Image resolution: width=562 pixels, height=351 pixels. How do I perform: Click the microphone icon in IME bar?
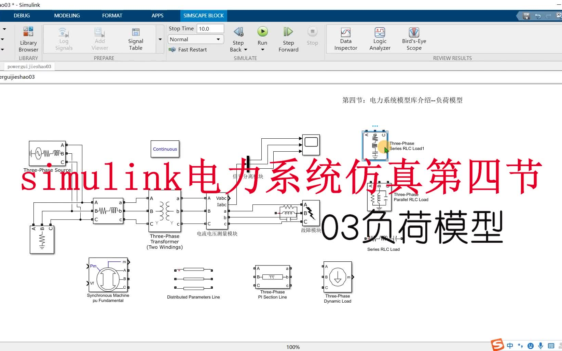click(x=541, y=346)
